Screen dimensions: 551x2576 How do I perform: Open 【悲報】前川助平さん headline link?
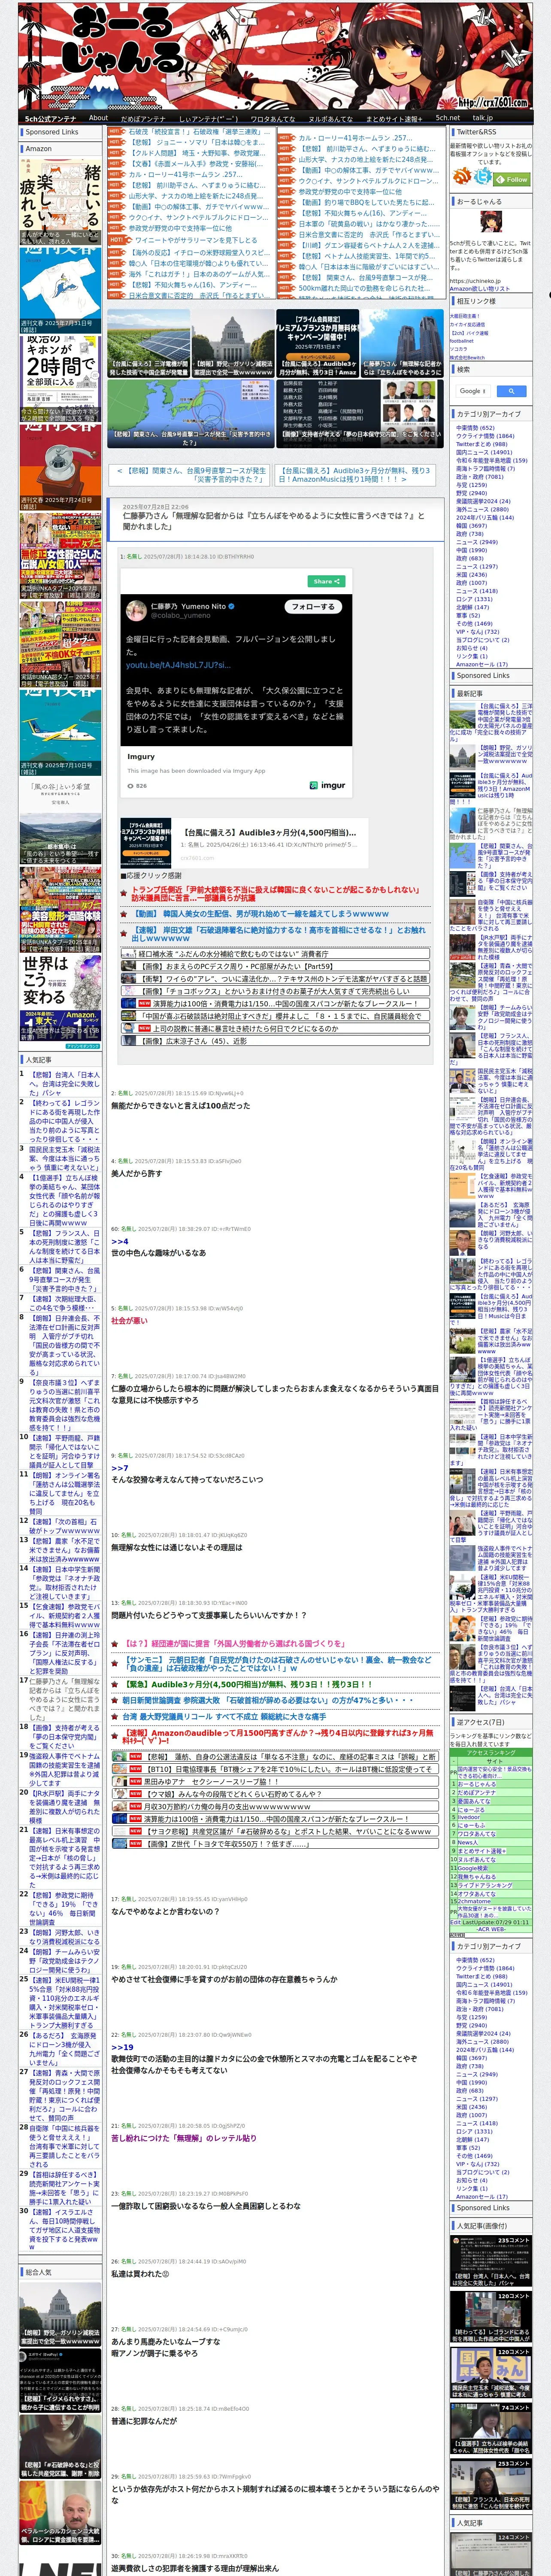(x=197, y=185)
